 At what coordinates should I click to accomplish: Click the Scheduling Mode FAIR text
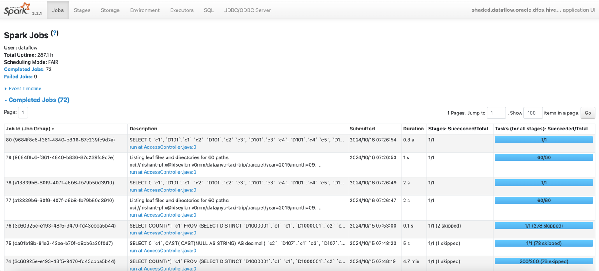tap(31, 62)
